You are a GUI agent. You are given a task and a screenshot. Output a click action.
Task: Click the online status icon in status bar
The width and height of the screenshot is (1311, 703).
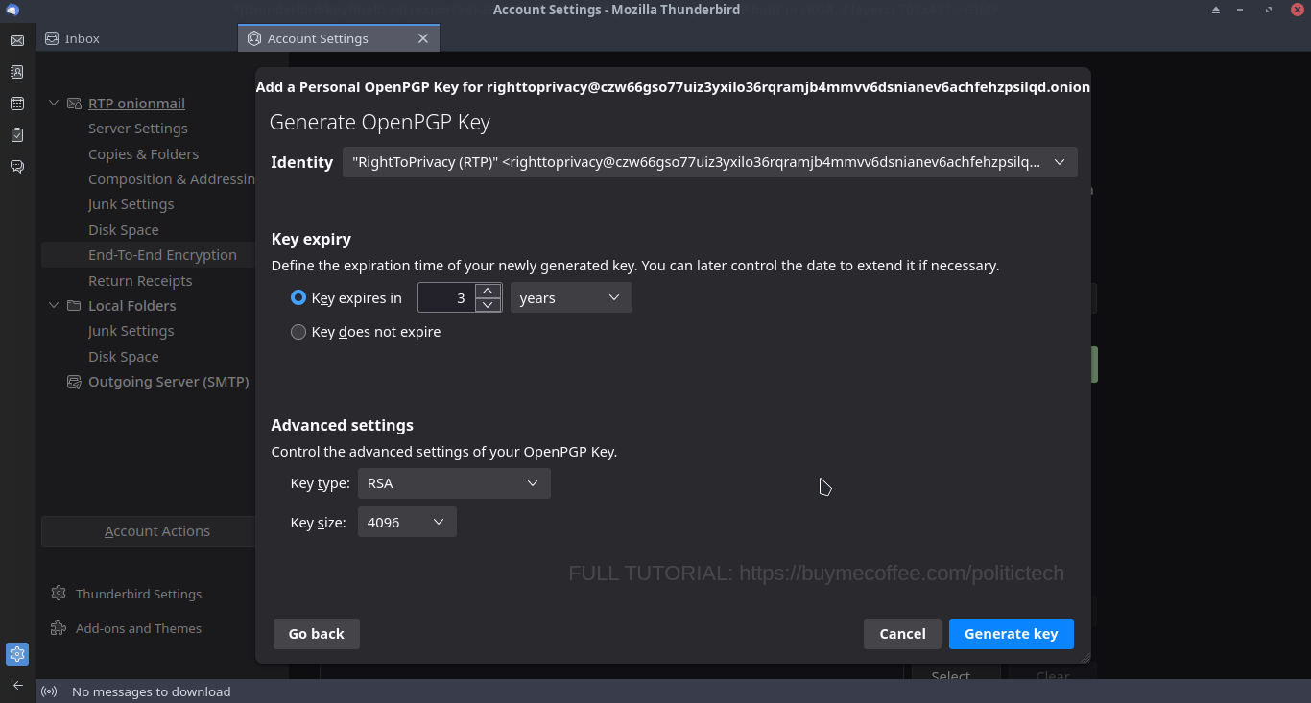[49, 691]
